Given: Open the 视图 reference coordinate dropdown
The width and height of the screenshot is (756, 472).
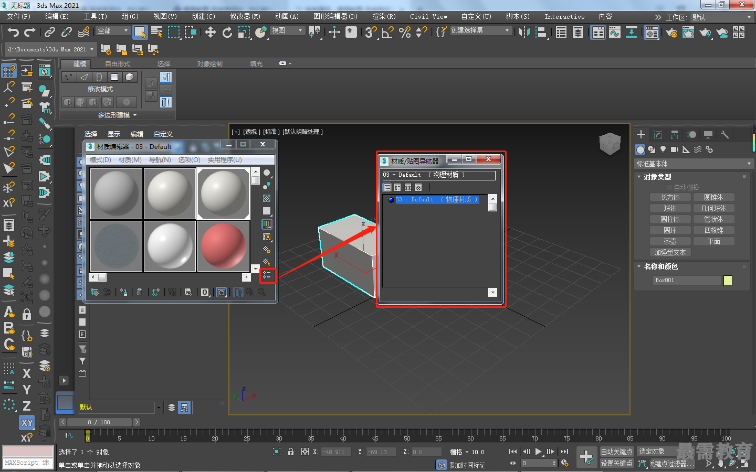Looking at the screenshot, I should (x=287, y=30).
